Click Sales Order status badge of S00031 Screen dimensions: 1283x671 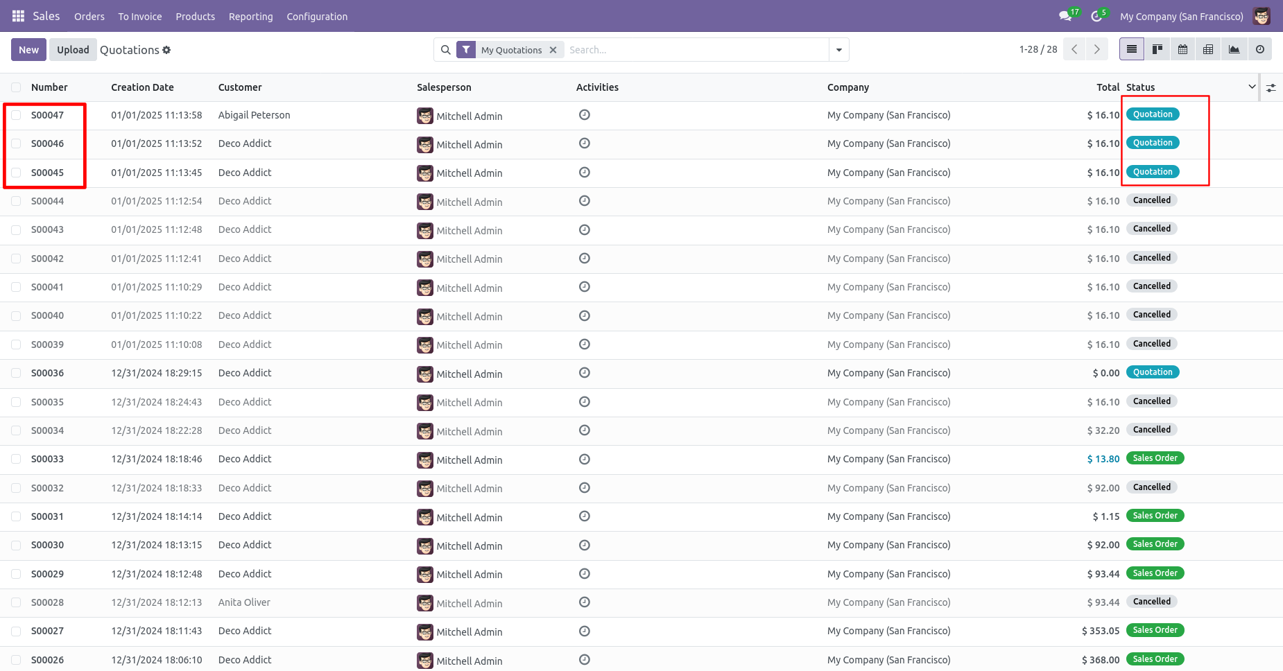click(x=1155, y=516)
